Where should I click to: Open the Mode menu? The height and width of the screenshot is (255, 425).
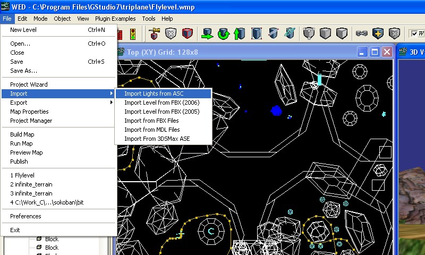tap(40, 19)
